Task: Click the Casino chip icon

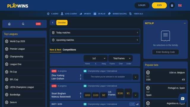Action: tap(48, 14)
